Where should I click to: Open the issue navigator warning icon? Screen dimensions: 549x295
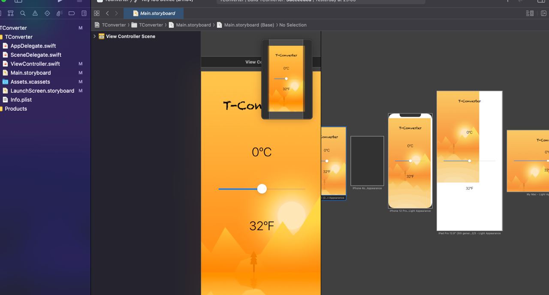pyautogui.click(x=35, y=13)
